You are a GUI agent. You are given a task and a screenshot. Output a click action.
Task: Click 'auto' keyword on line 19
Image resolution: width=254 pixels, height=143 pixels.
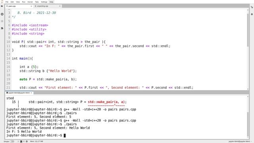(x=23, y=79)
